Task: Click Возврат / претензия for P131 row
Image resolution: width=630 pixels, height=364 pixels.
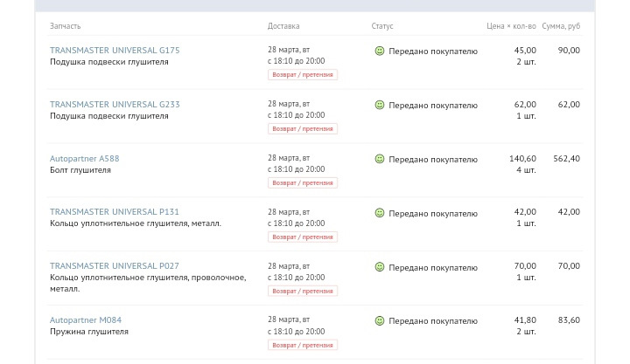Action: (x=303, y=237)
